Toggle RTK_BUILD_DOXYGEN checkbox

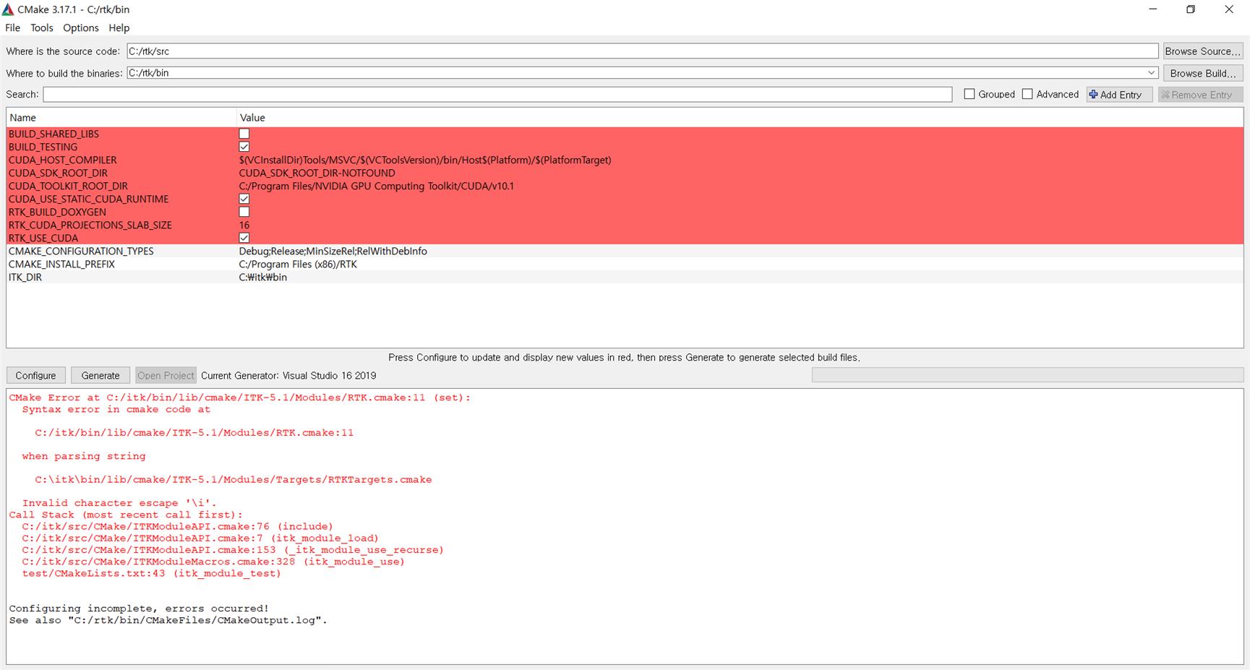click(244, 212)
